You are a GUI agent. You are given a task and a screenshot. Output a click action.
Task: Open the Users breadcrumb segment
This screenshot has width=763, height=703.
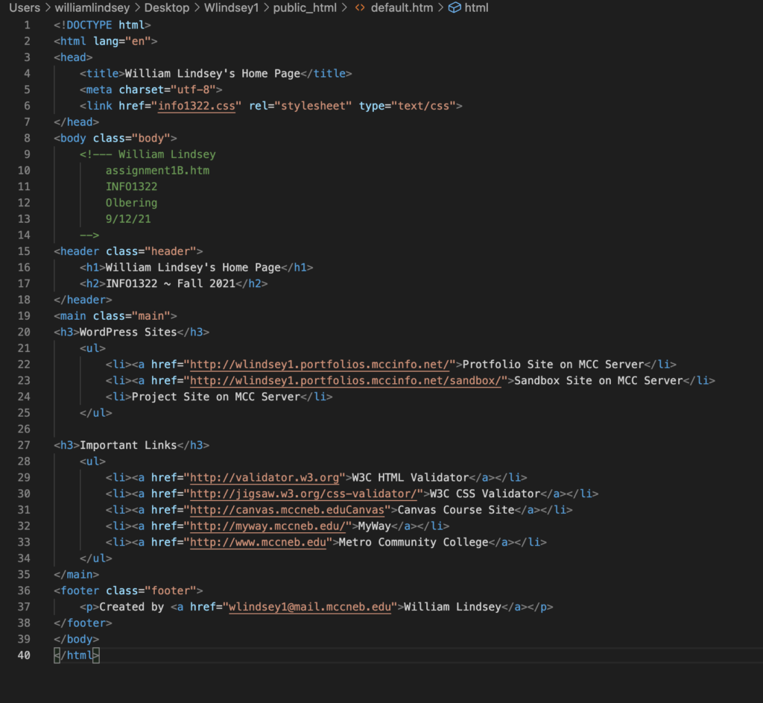coord(24,8)
